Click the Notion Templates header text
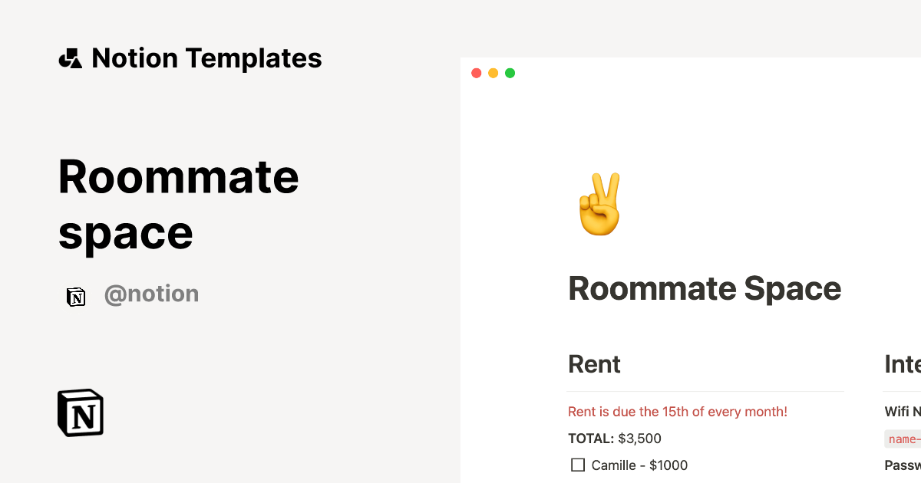 click(x=206, y=58)
